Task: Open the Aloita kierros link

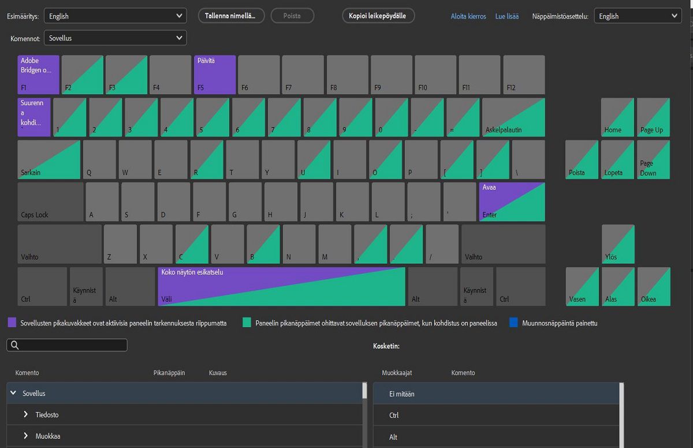Action: click(x=468, y=16)
